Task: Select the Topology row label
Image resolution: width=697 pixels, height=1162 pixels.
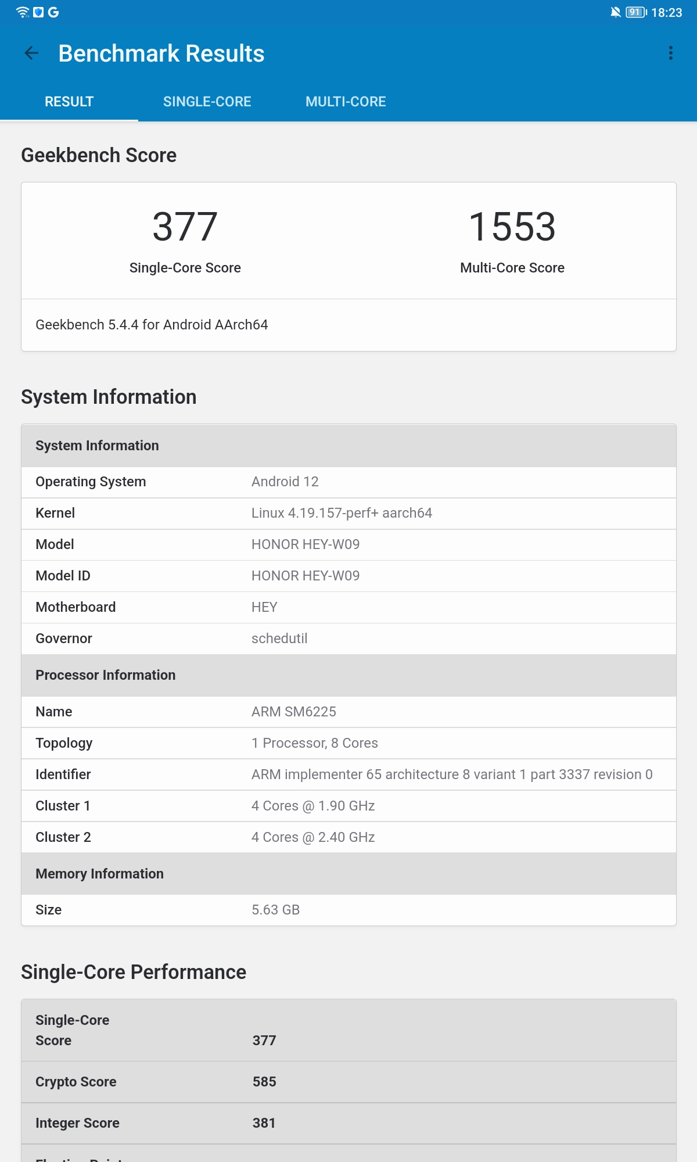Action: pos(64,743)
